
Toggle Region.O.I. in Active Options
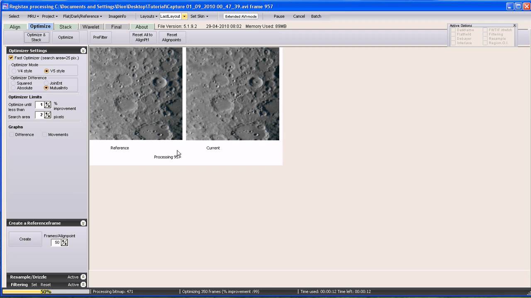pos(485,43)
